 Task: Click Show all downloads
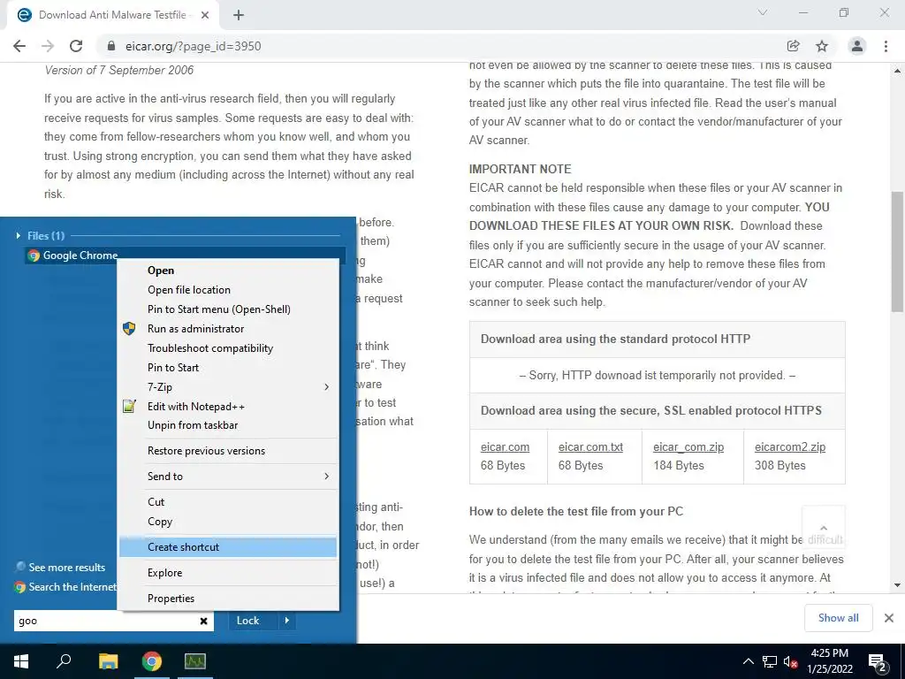(x=838, y=618)
